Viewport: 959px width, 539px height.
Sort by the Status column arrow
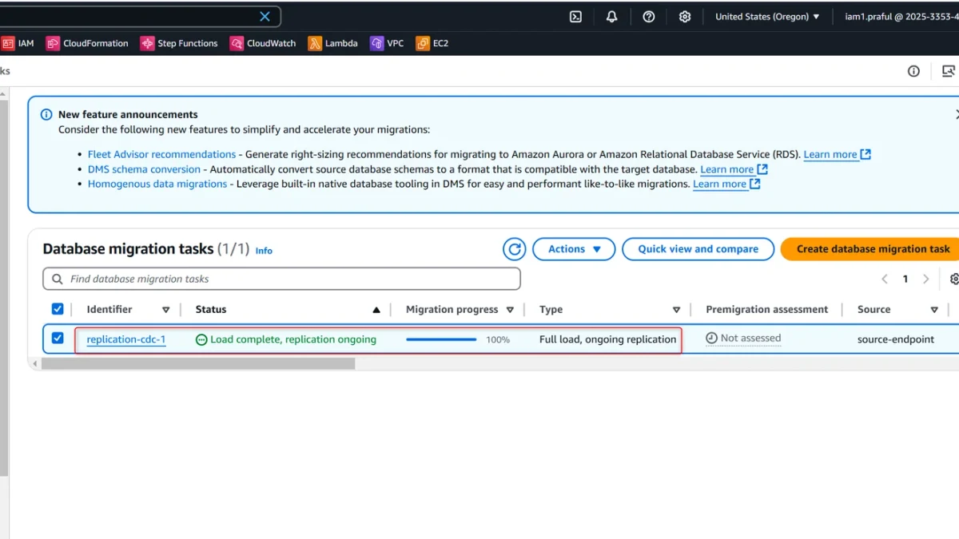[x=376, y=310]
